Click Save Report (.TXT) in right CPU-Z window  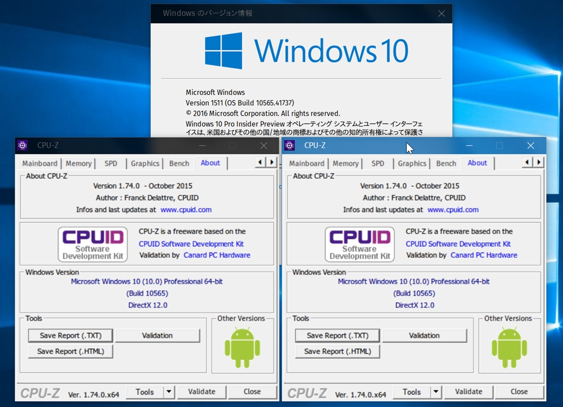[x=338, y=336]
